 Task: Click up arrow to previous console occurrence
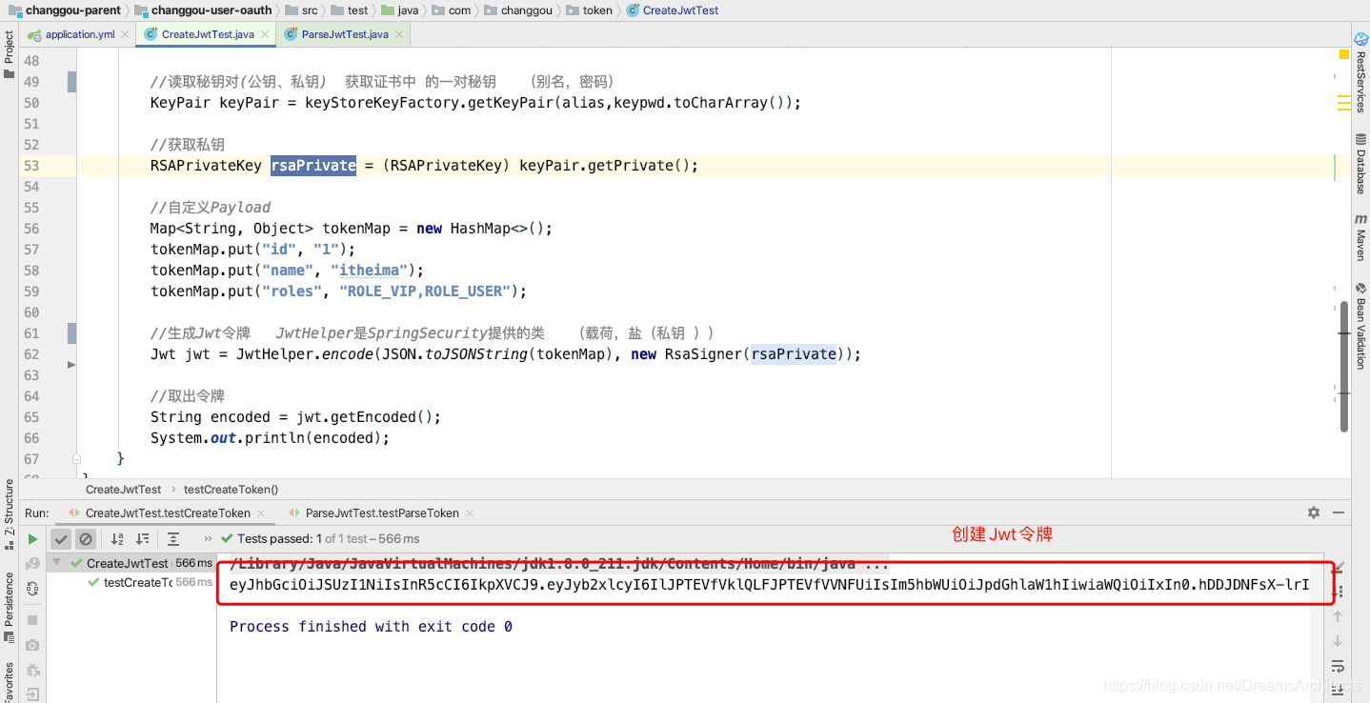[1338, 616]
